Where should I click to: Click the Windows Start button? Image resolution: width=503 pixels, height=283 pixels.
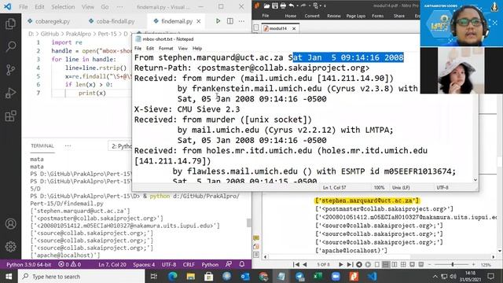[x=9, y=276]
